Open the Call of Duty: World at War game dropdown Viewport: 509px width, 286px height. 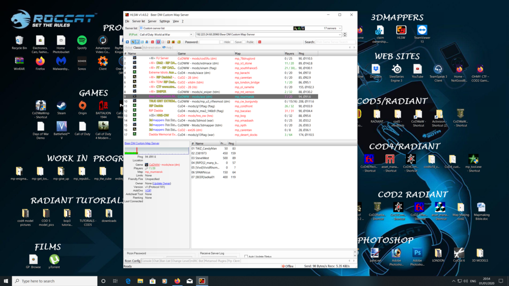(x=191, y=35)
